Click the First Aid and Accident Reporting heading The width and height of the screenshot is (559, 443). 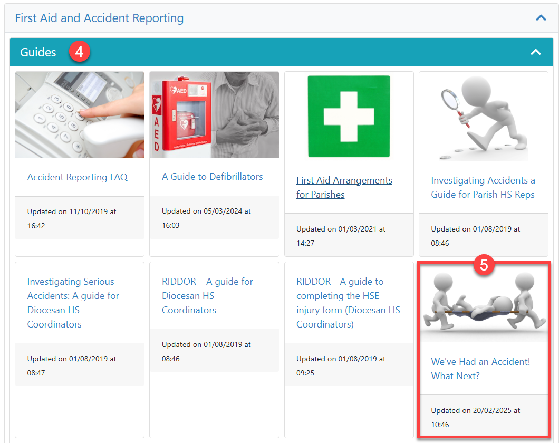click(x=99, y=18)
